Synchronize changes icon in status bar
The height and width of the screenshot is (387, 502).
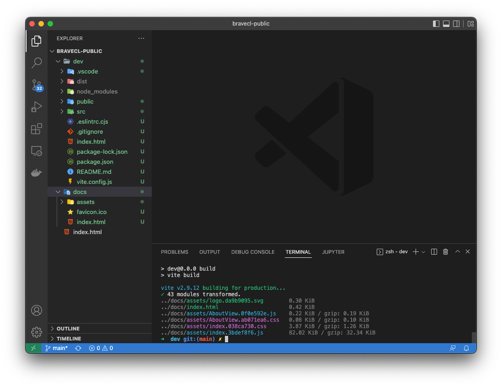point(78,348)
